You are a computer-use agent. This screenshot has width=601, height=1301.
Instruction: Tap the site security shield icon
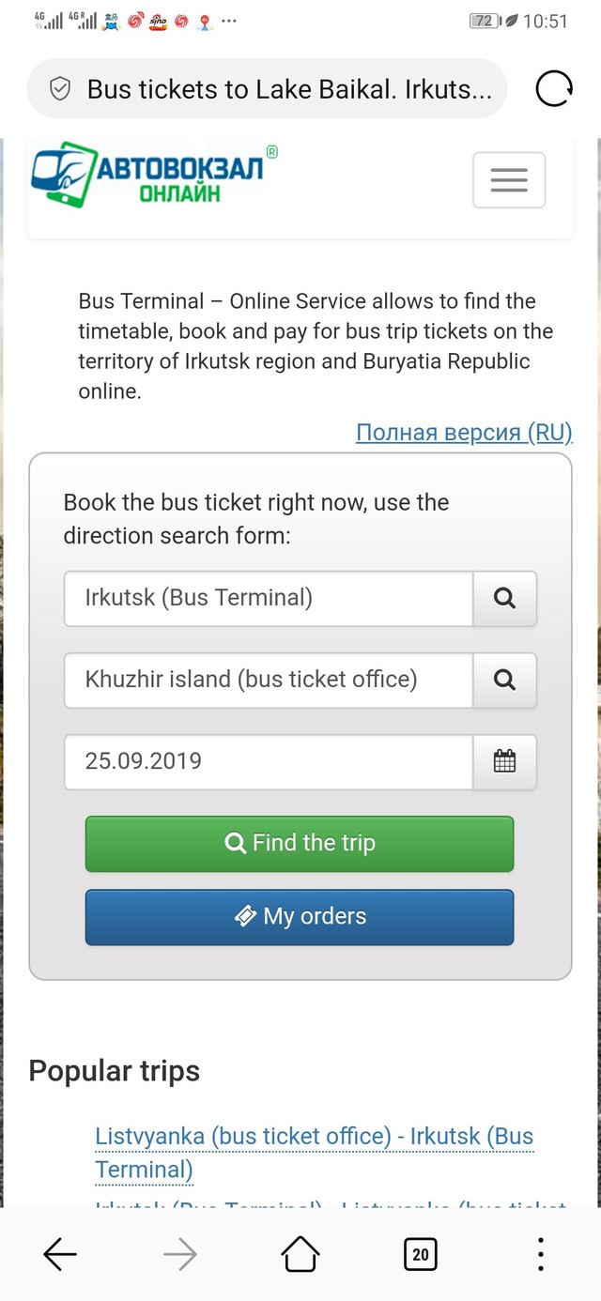tap(60, 89)
